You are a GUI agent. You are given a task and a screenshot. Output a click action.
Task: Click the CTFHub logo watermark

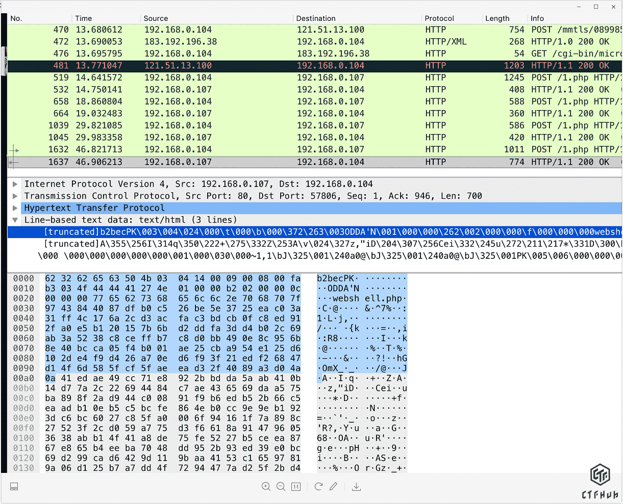pyautogui.click(x=600, y=481)
